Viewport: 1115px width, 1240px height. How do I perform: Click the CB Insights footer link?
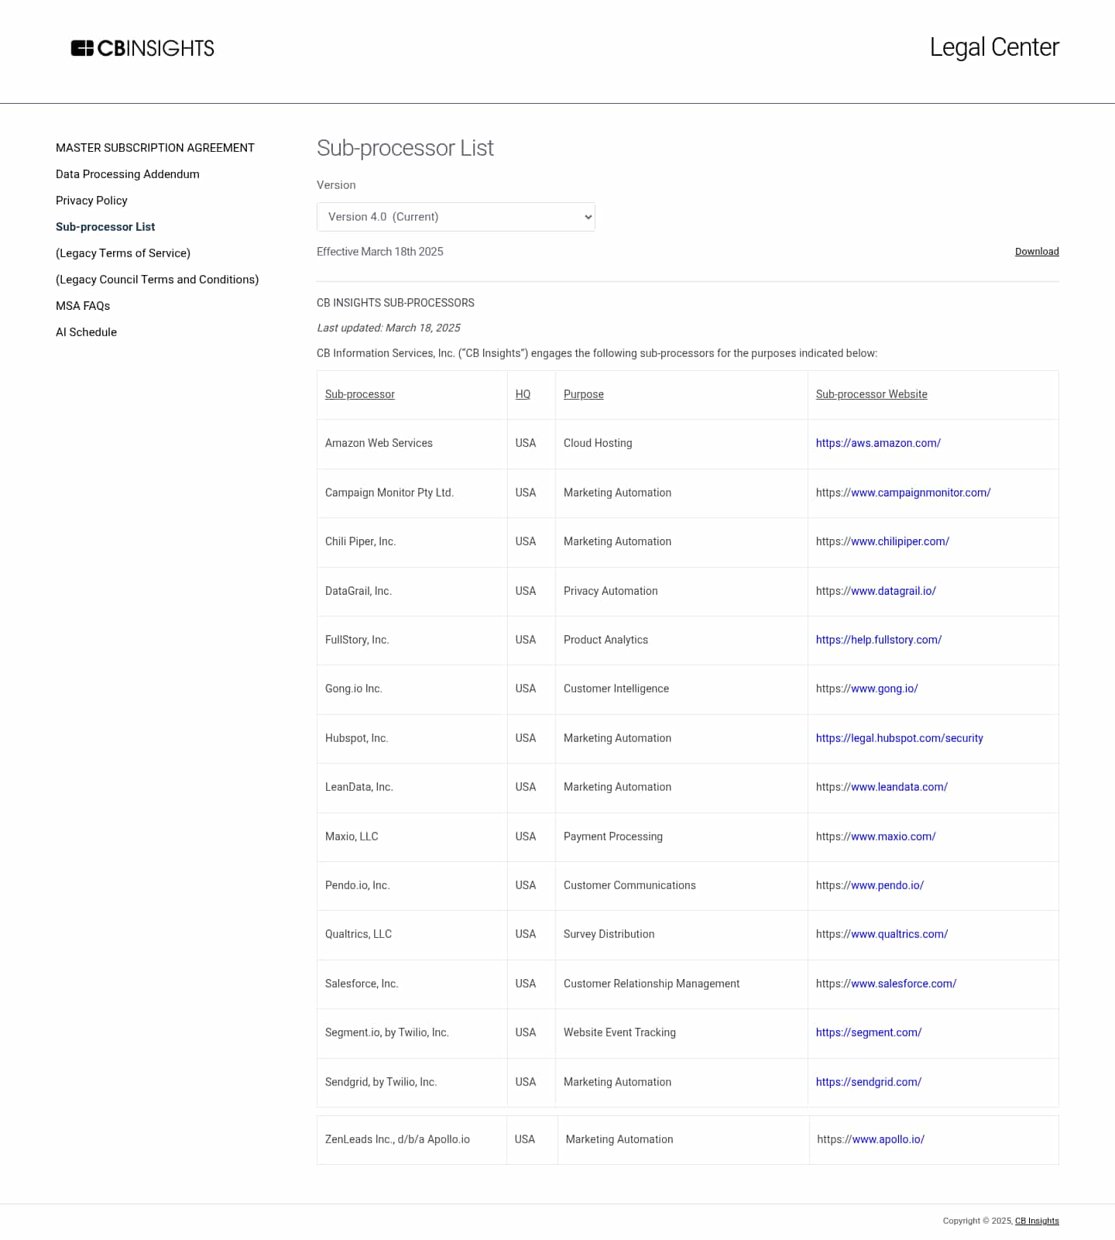click(x=1036, y=1221)
